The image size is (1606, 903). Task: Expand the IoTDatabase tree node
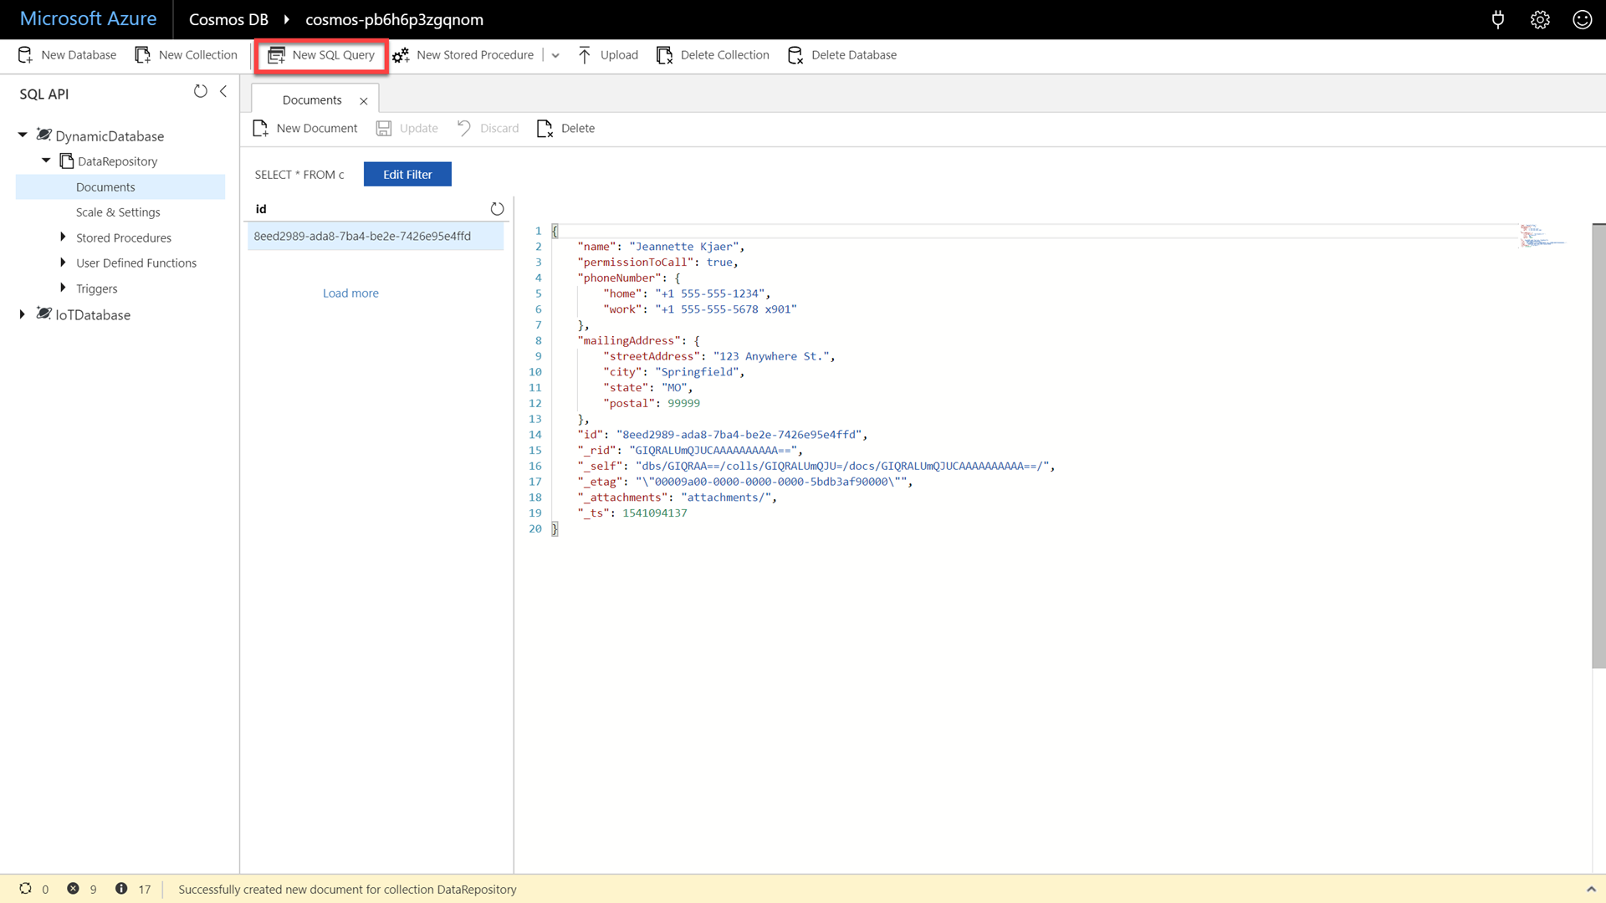point(22,314)
